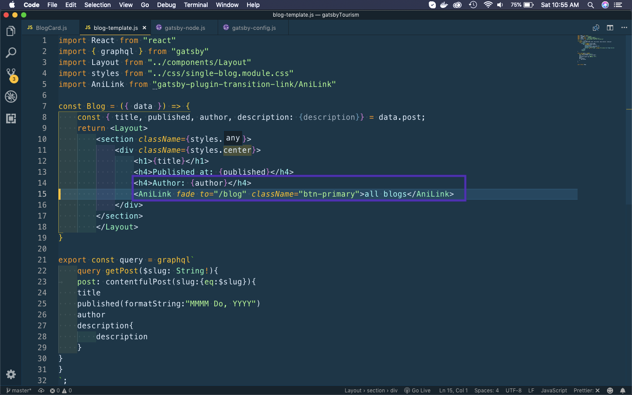Switch to the gatsby-node.js tab
632x395 pixels.
tap(184, 28)
